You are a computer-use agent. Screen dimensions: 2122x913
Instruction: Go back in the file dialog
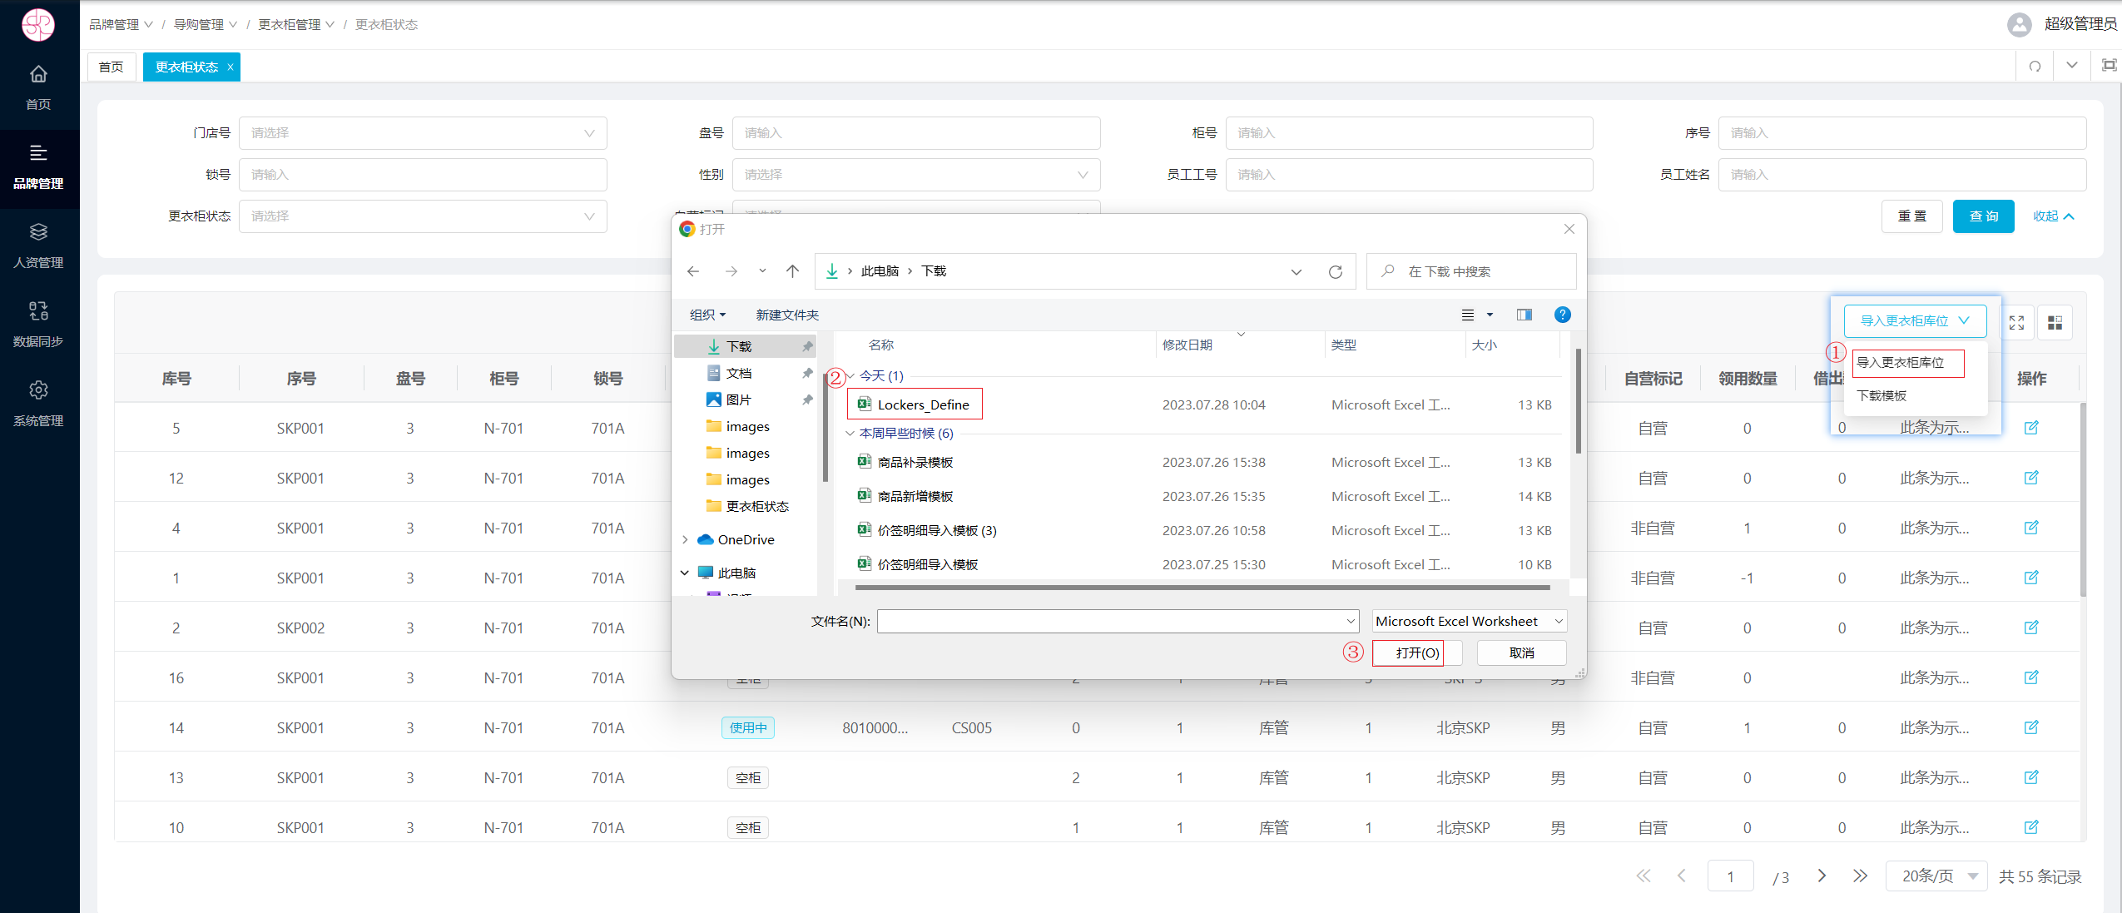[x=693, y=271]
